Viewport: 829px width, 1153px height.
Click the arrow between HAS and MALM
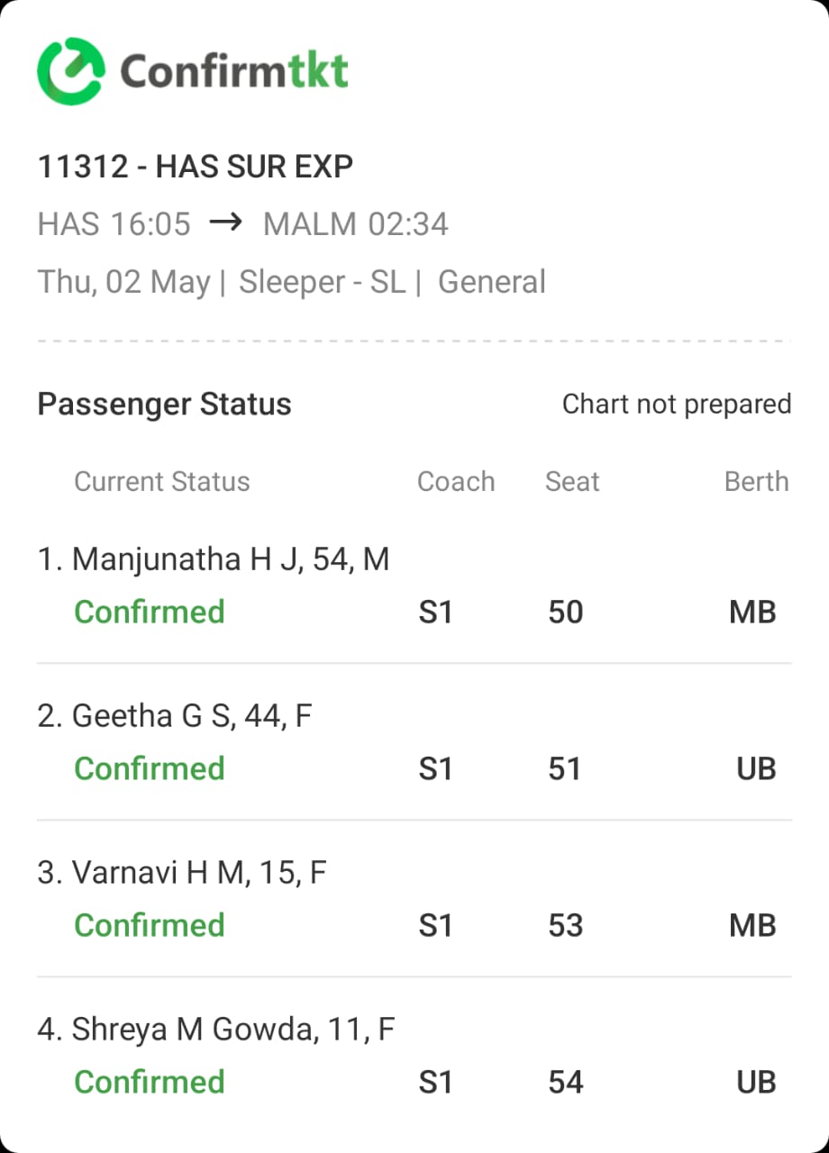(225, 222)
